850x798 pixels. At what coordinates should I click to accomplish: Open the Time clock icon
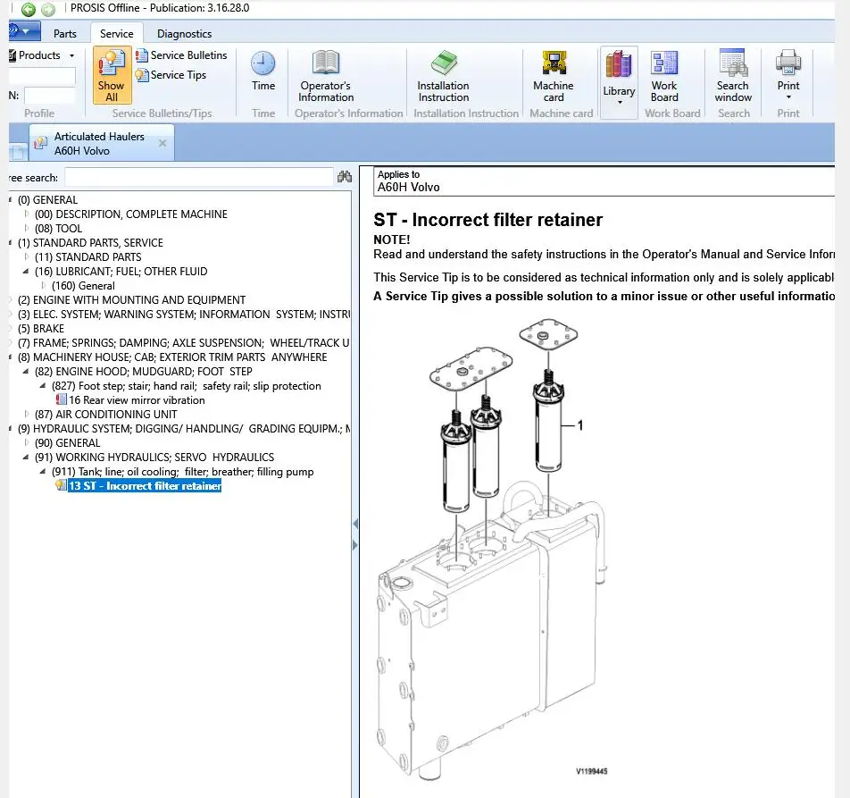pos(262,64)
